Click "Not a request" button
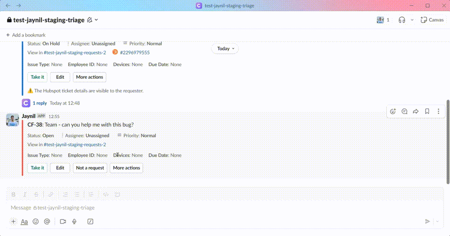 click(90, 168)
